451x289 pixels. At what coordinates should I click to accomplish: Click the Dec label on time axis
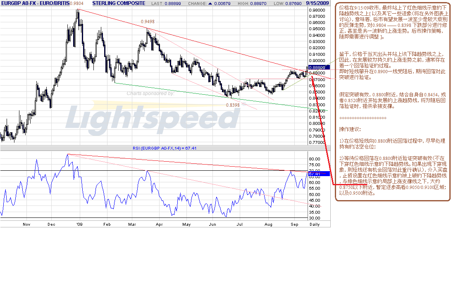[x=52, y=225]
